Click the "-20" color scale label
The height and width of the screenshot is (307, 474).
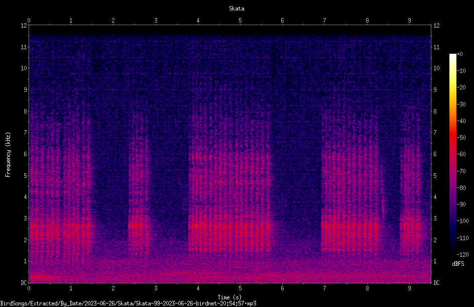pyautogui.click(x=461, y=87)
